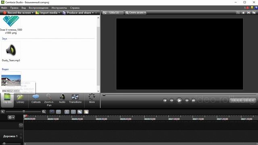Open the Файл menu

4,8
